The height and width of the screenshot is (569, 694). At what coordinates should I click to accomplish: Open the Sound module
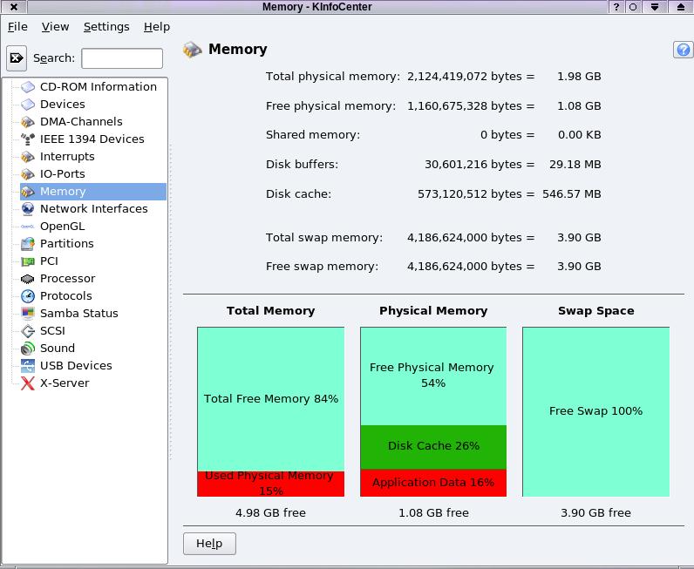coord(58,349)
